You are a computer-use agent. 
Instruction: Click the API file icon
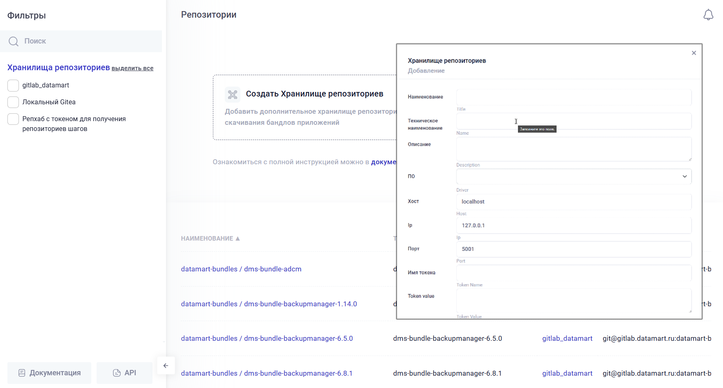[117, 373]
